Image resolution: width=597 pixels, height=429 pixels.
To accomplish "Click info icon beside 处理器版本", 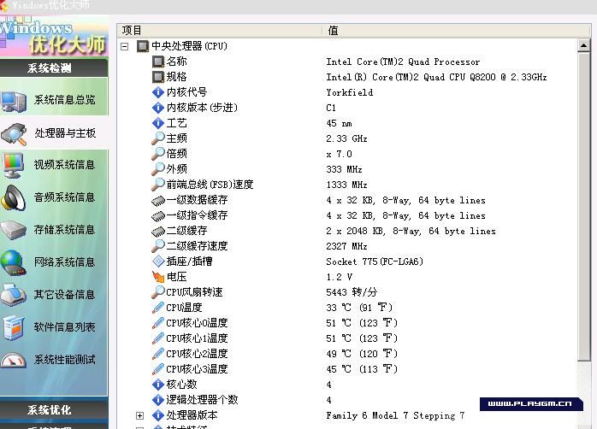I will [x=158, y=415].
